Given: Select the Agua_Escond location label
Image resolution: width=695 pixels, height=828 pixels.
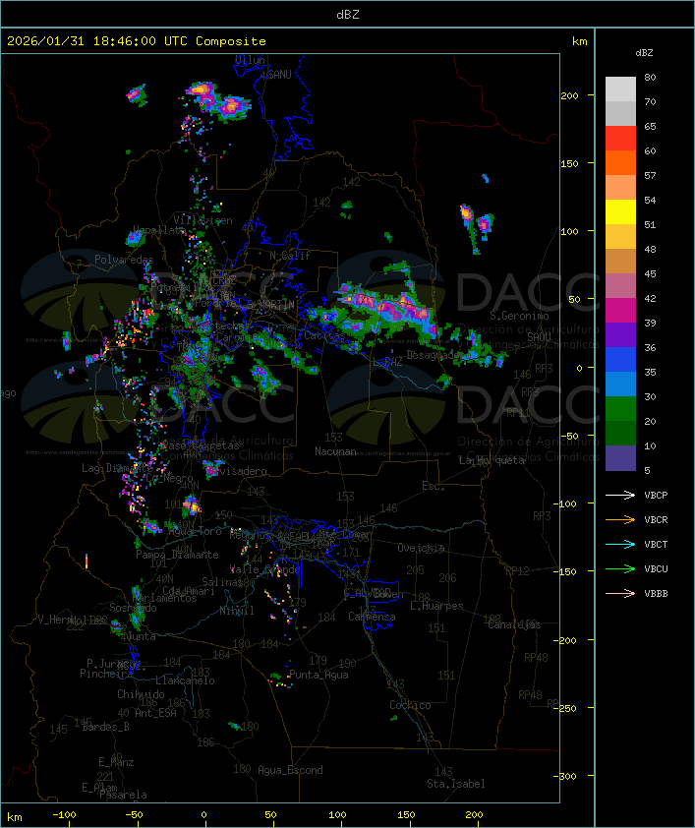Looking at the screenshot, I should [290, 770].
